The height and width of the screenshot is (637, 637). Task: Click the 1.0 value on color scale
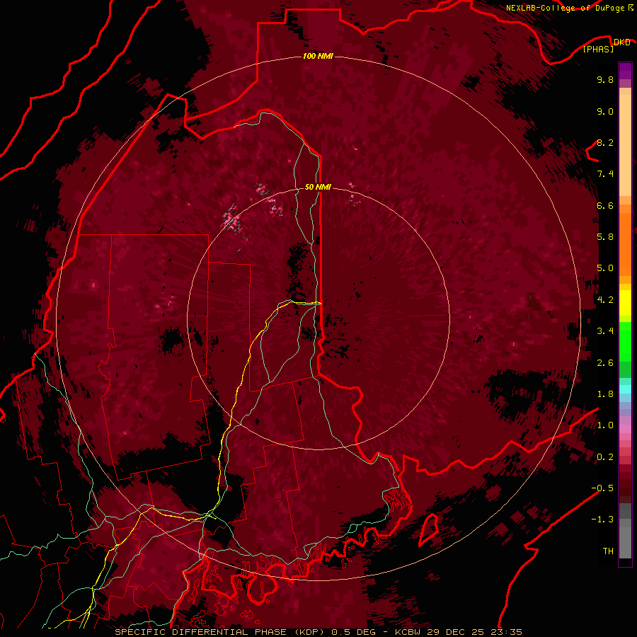coord(605,425)
